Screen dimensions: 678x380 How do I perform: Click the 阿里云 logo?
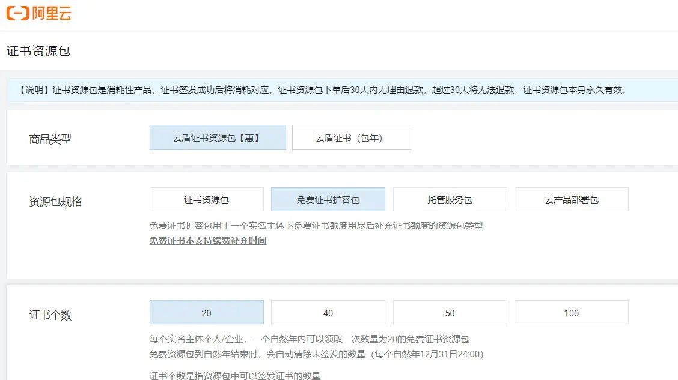click(39, 13)
